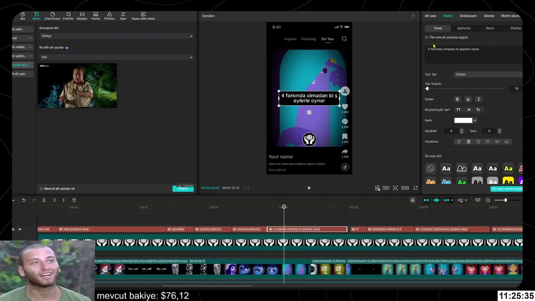Set text to title case Tt
Screen dimensions: 535x301
[478, 110]
